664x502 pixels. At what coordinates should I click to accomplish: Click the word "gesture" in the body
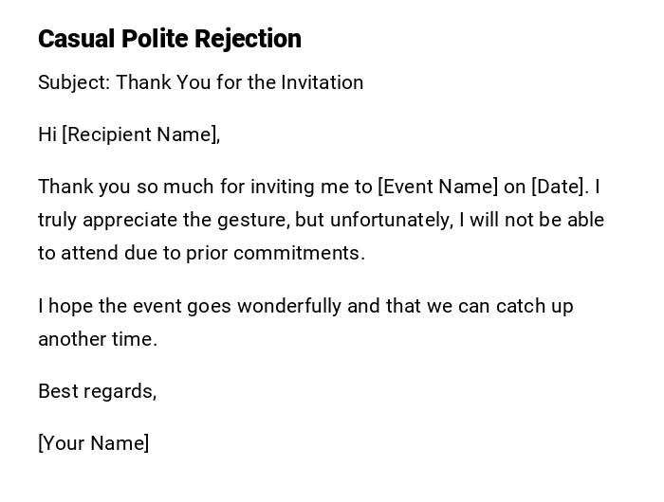(x=252, y=220)
